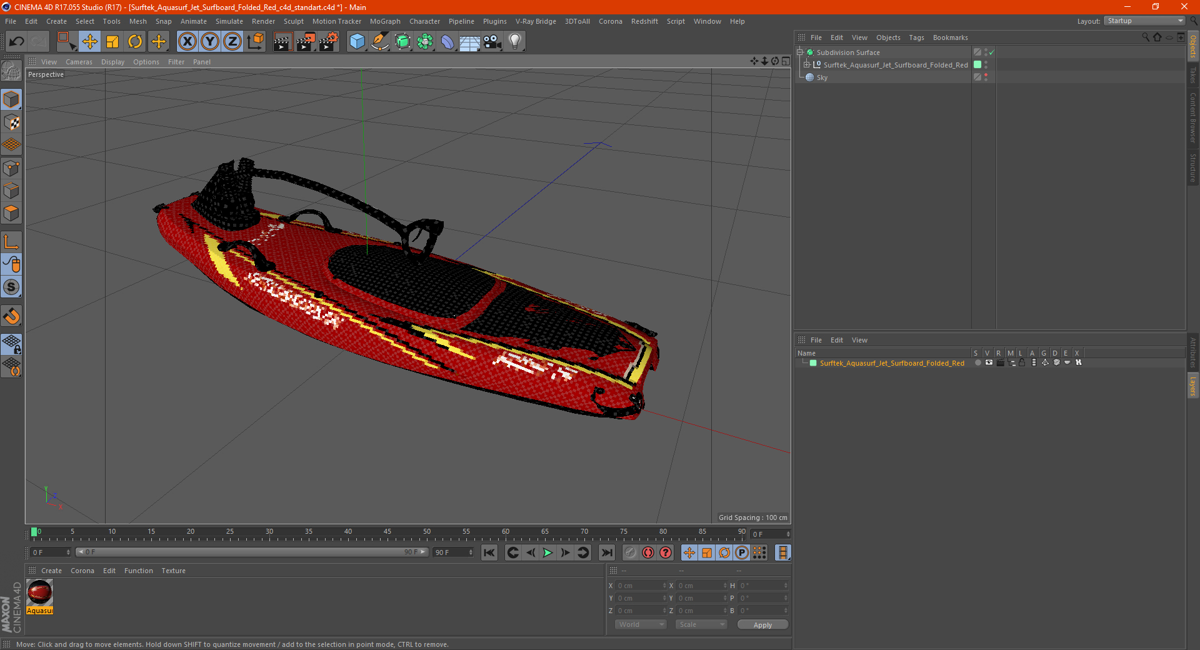Open the Mesh menu

(x=137, y=21)
